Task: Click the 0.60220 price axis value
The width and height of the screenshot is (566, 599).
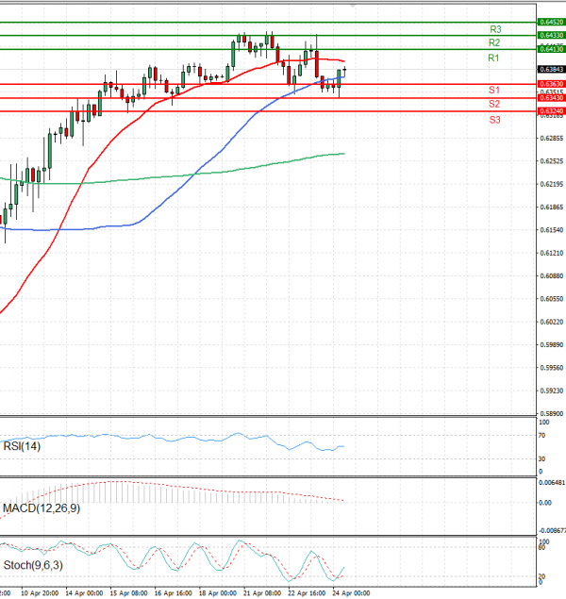Action: (552, 322)
